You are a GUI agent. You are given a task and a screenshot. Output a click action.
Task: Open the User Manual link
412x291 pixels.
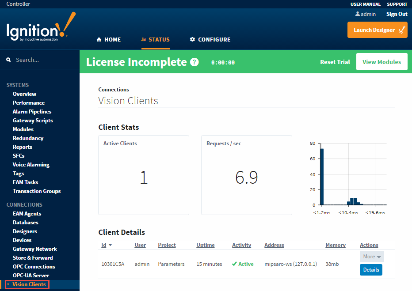pyautogui.click(x=365, y=4)
